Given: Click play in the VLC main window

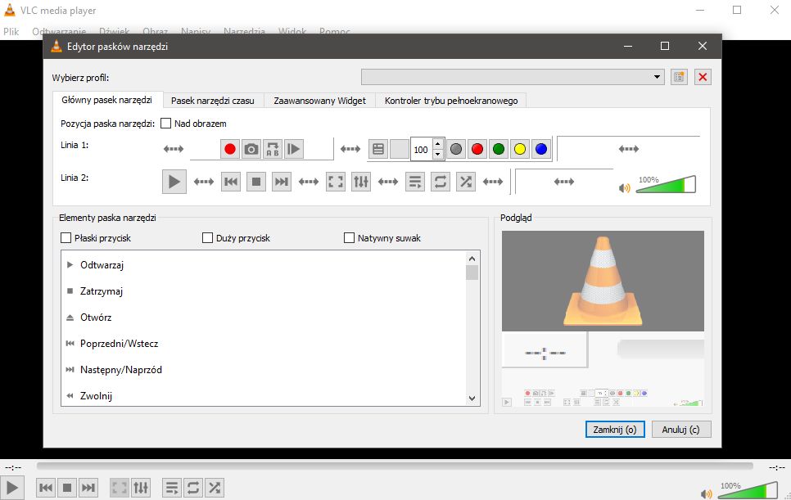Looking at the screenshot, I should coord(11,488).
